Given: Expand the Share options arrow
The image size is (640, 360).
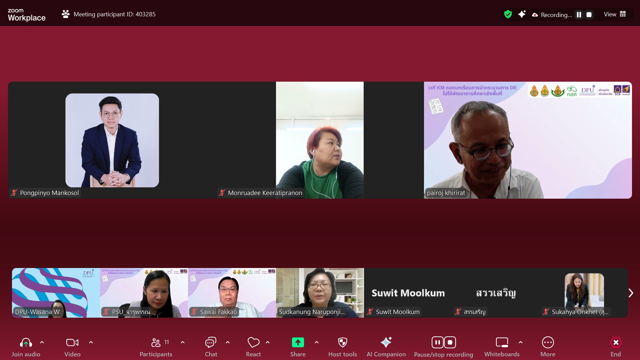Looking at the screenshot, I should coord(317,342).
